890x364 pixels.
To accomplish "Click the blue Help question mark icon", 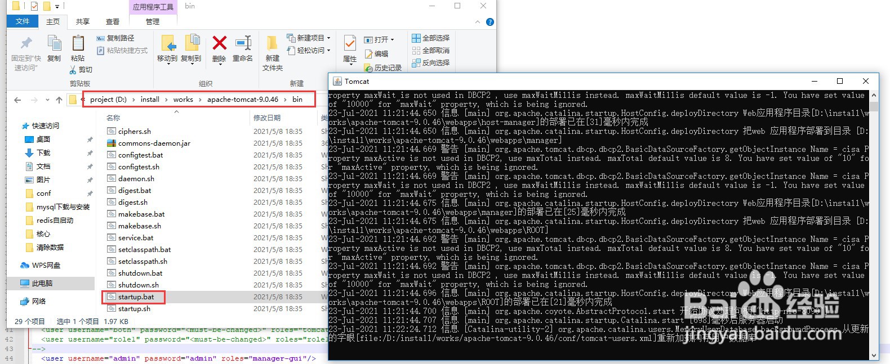I will [x=490, y=22].
